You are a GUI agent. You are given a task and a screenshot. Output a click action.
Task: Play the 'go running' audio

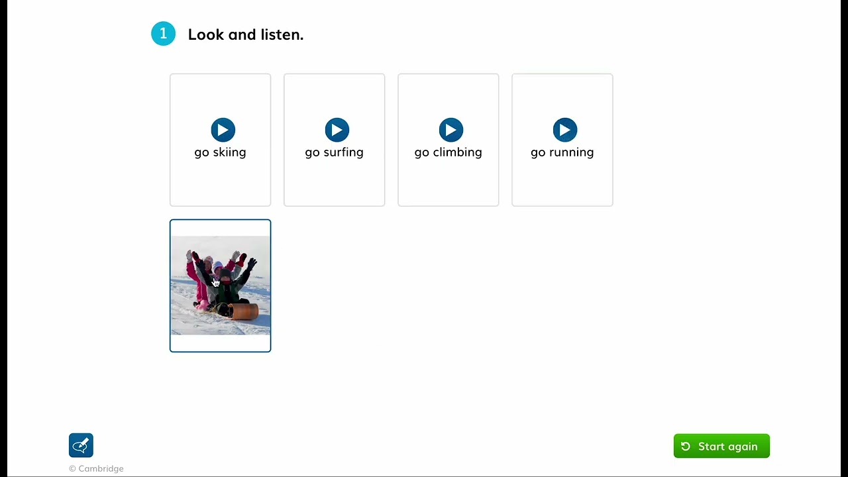[564, 130]
